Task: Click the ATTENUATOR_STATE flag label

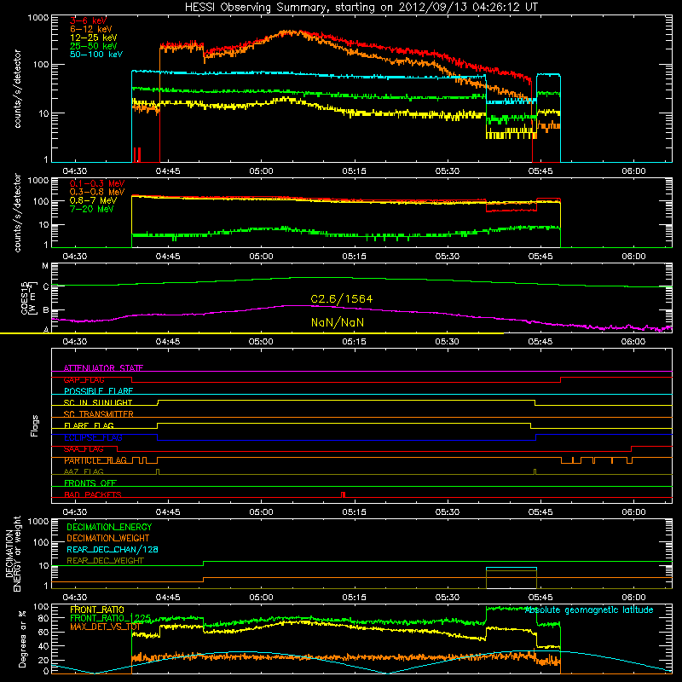Action: [103, 368]
